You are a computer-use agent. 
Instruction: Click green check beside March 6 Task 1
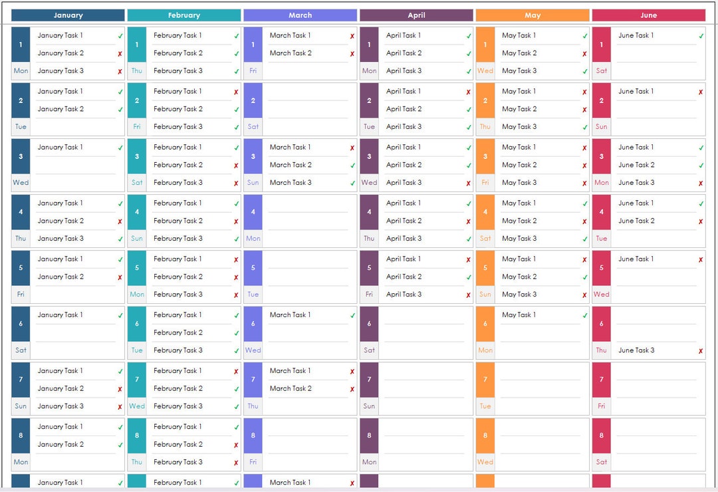352,315
